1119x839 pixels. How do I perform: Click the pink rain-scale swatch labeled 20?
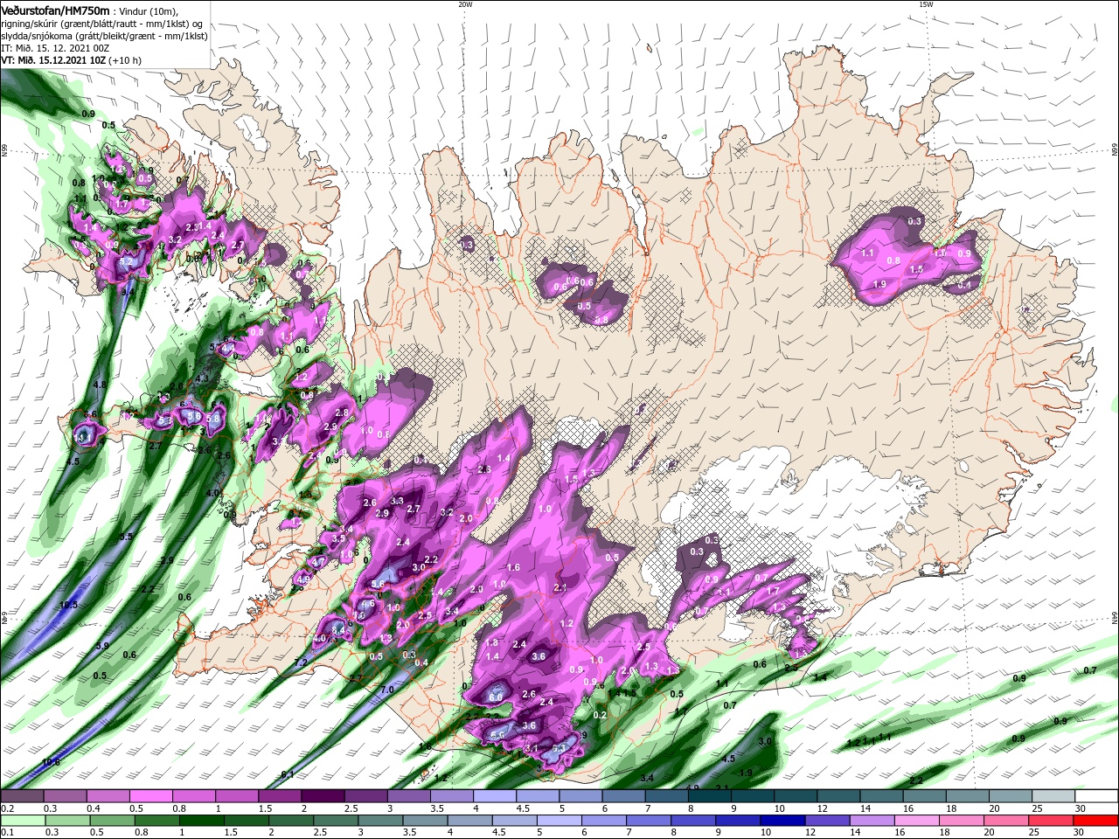[x=1006, y=821]
